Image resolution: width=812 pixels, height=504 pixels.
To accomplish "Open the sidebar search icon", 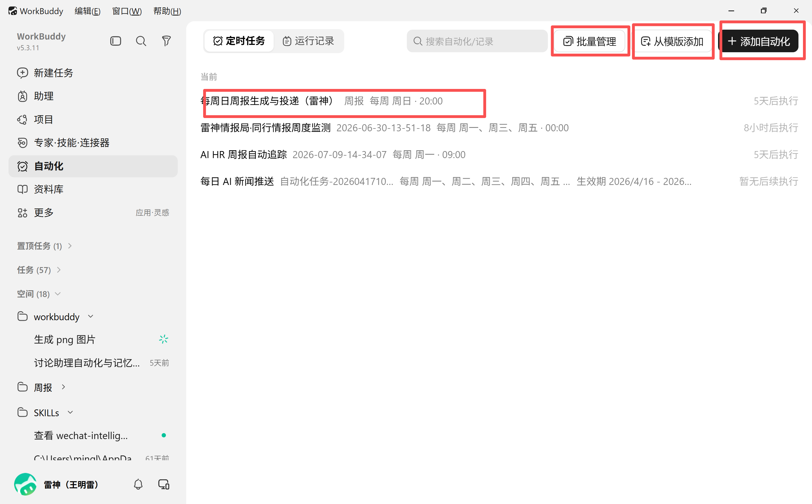I will tap(141, 41).
